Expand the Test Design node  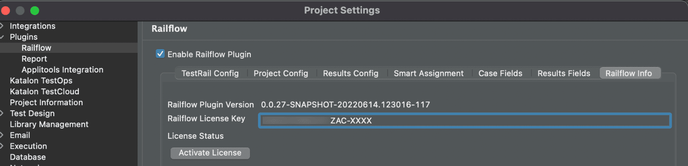2,113
